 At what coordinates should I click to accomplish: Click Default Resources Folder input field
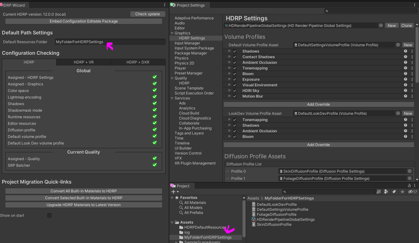point(110,42)
